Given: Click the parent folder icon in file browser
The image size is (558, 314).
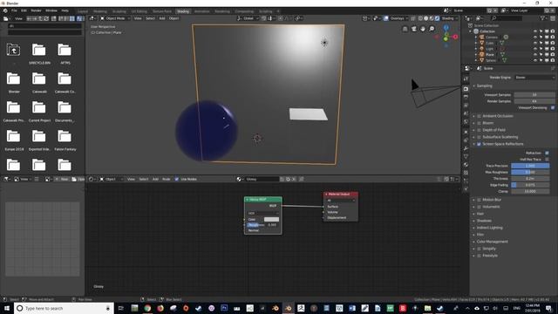Looking at the screenshot, I should [x=13, y=50].
